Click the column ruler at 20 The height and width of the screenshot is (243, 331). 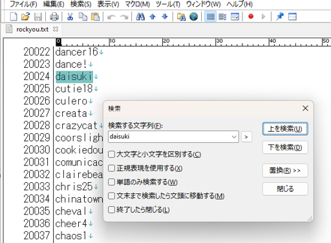(x=166, y=41)
